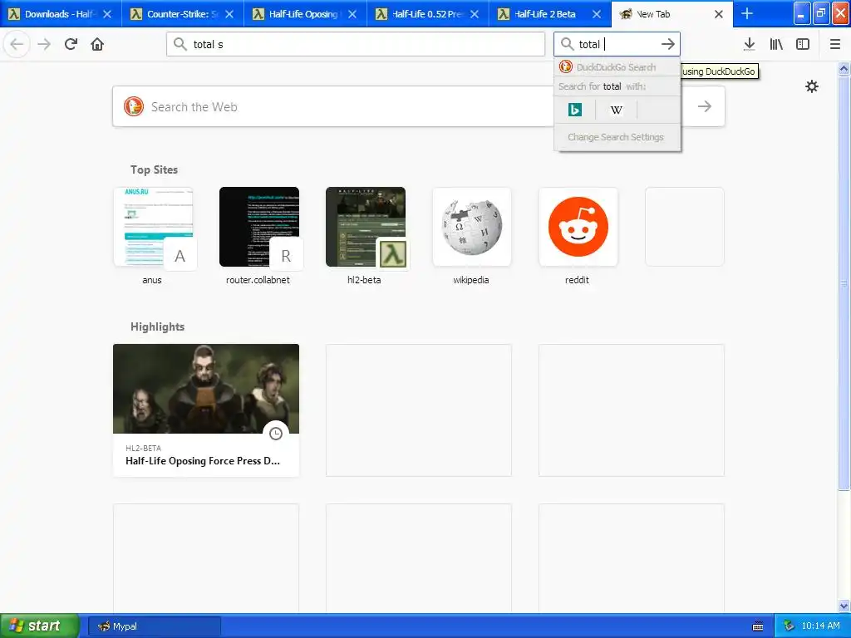Reload the current page
The height and width of the screenshot is (638, 851).
point(71,44)
